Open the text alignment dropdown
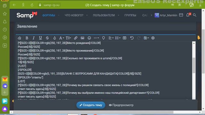 (111, 38)
